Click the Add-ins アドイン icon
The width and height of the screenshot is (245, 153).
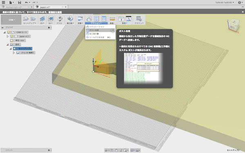click(139, 19)
